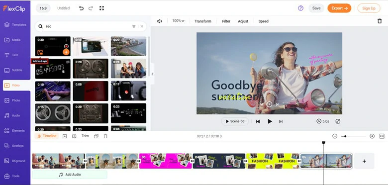388x185 pixels.
Task: Open the help question mark icon
Action: click(300, 8)
